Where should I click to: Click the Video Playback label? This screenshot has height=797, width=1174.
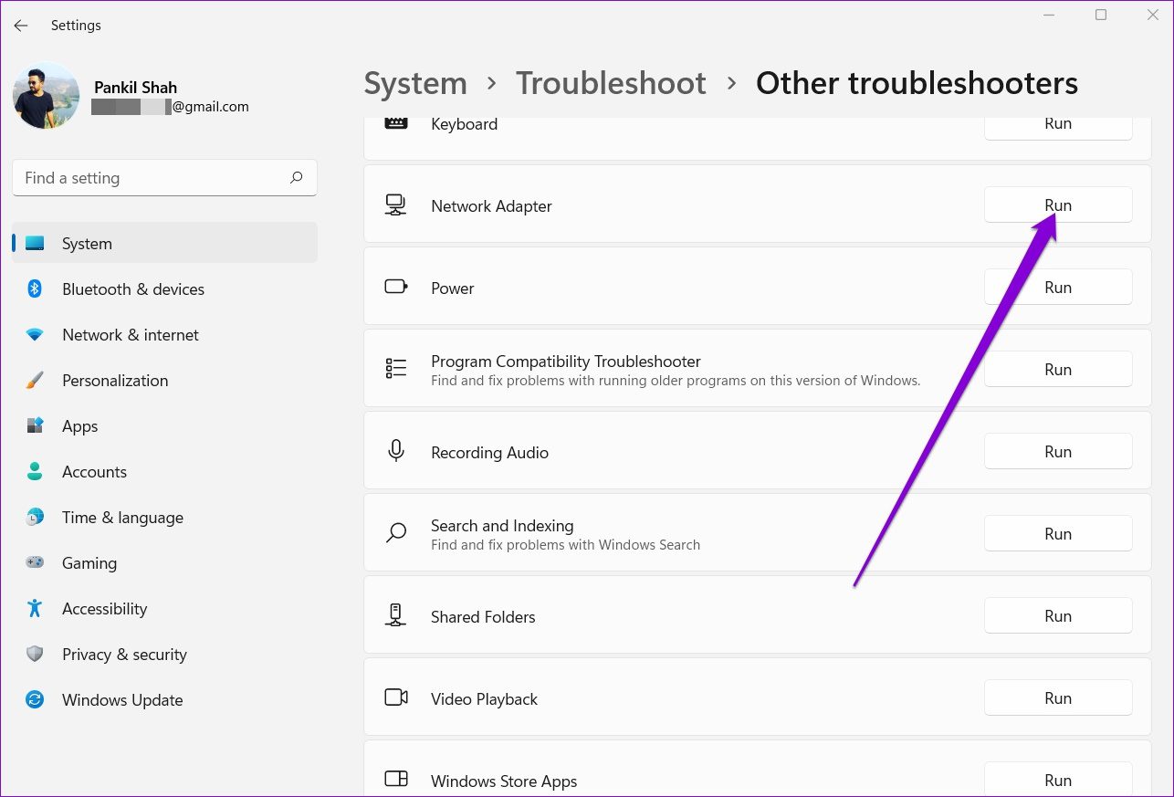484,699
